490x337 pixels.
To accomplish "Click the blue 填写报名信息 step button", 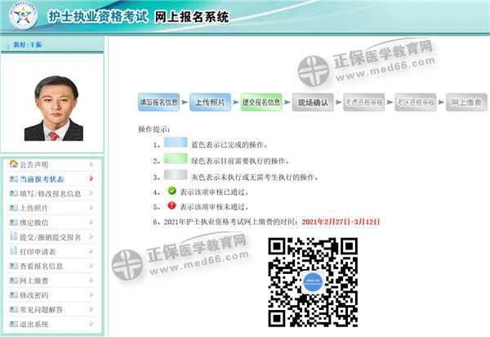I will (158, 103).
